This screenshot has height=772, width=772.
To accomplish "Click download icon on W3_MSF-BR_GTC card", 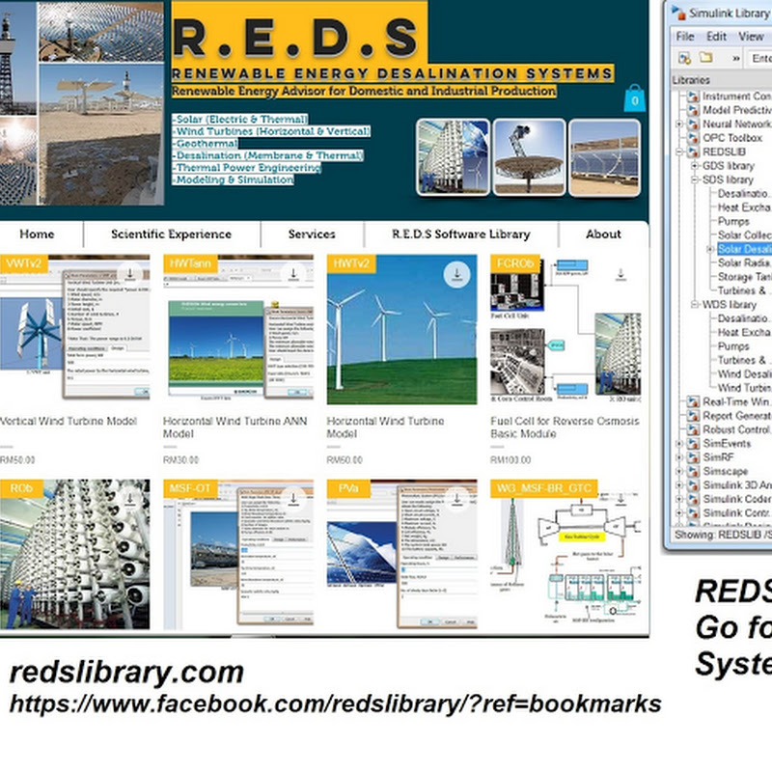I will point(620,499).
